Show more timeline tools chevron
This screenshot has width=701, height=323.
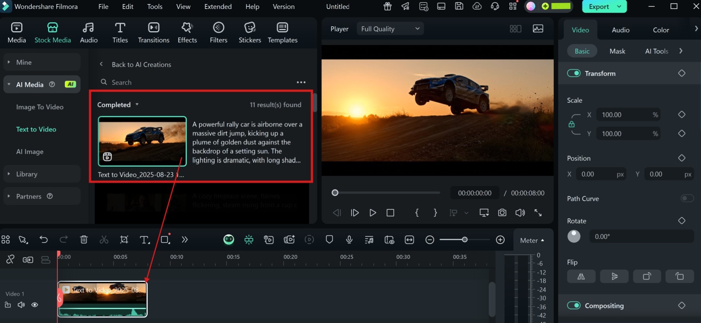tap(185, 240)
